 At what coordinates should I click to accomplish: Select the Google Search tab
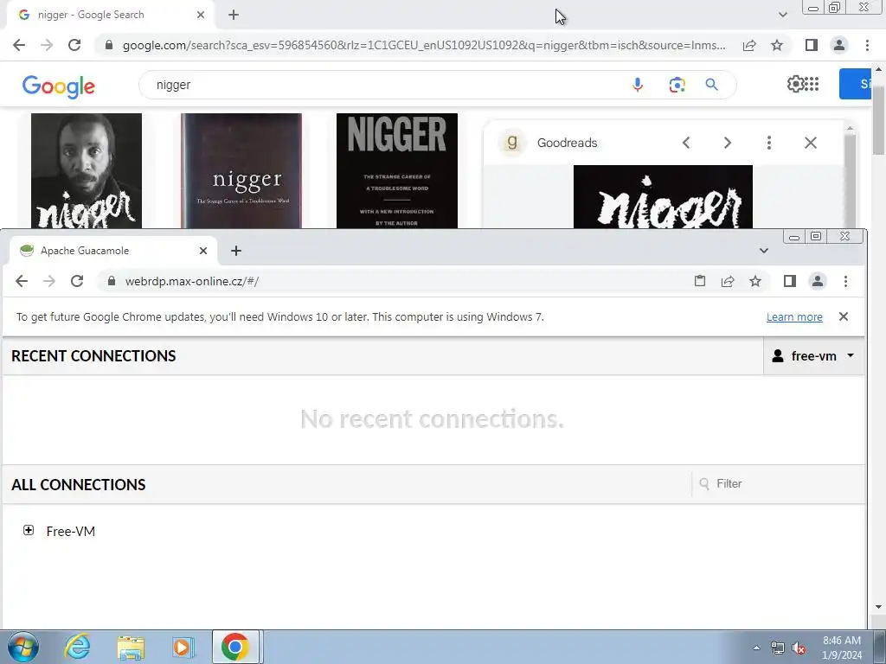111,15
